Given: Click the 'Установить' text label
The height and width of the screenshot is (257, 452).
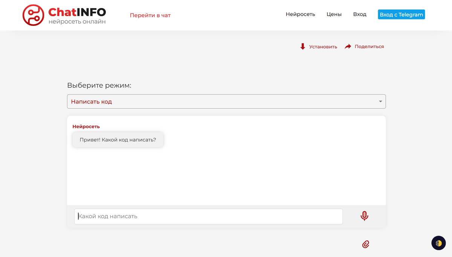Looking at the screenshot, I should coord(323,47).
